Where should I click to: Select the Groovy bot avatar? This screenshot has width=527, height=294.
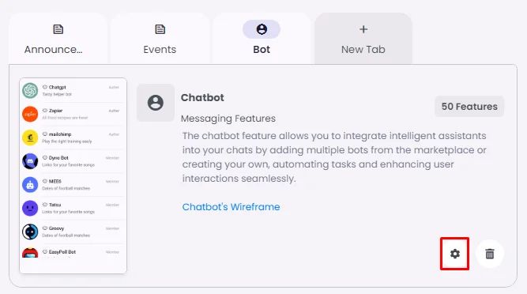pos(30,232)
